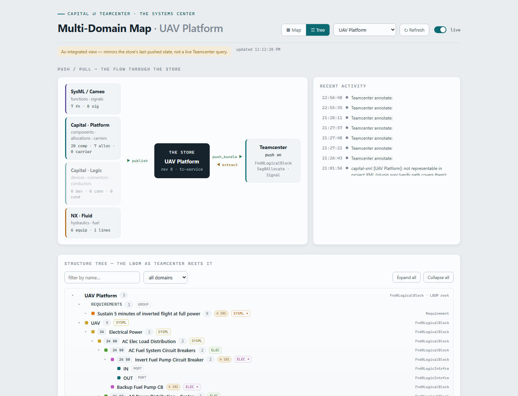This screenshot has height=396, width=518.
Task: Select the NX · Fluid source card
Action: pyautogui.click(x=93, y=223)
